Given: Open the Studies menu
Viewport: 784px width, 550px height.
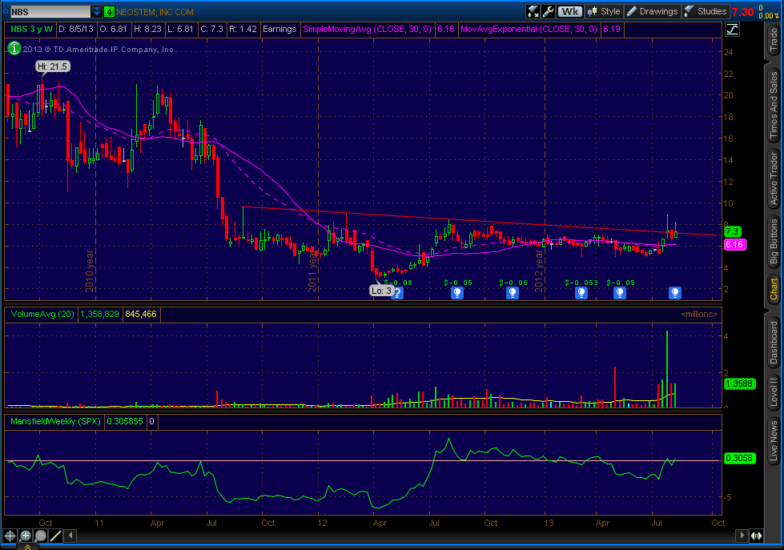Looking at the screenshot, I should coord(706,11).
